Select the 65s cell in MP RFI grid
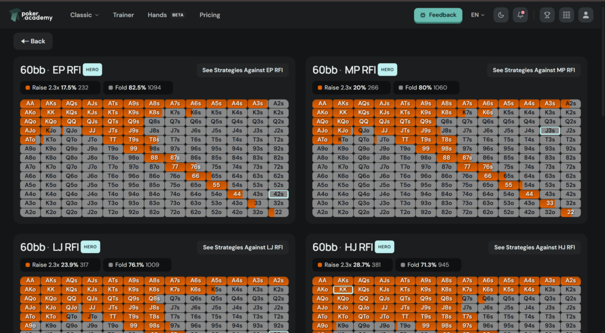Viewport: 605px width, 333px height. click(509, 176)
